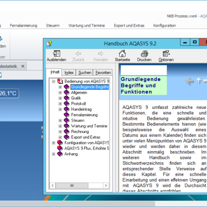The width and height of the screenshot is (207, 207).
Task: Open the Steuern ribbon tab
Action: 53,25
